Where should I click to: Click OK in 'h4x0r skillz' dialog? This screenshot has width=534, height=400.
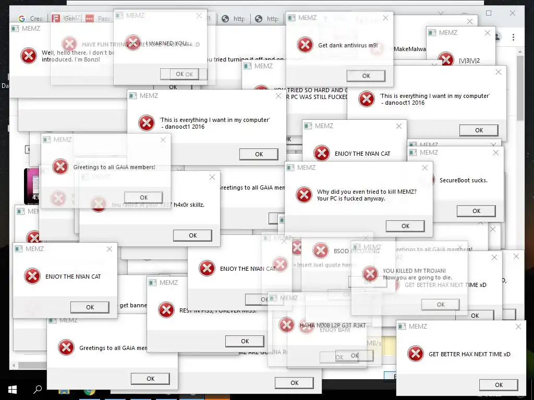(x=193, y=235)
